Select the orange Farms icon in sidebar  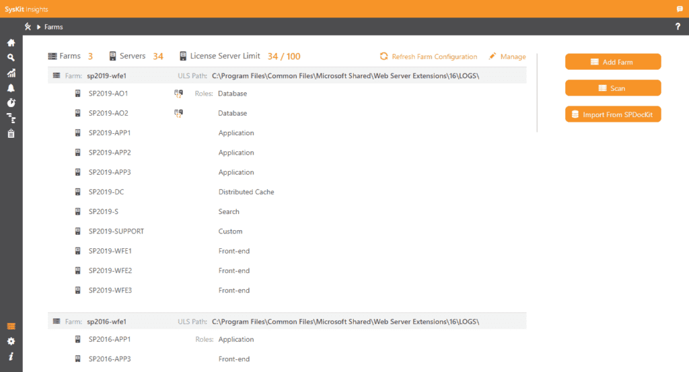click(11, 326)
